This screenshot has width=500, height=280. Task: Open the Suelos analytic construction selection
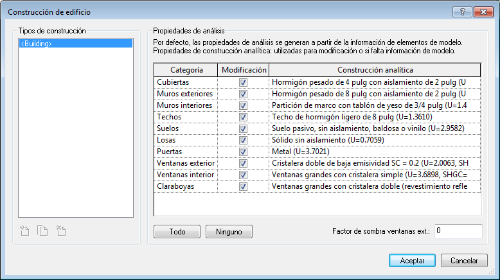(x=375, y=128)
